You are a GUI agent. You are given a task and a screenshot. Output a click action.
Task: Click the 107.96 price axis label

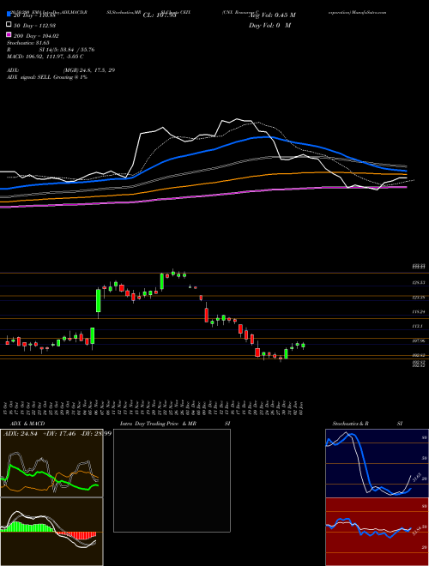[418, 340]
